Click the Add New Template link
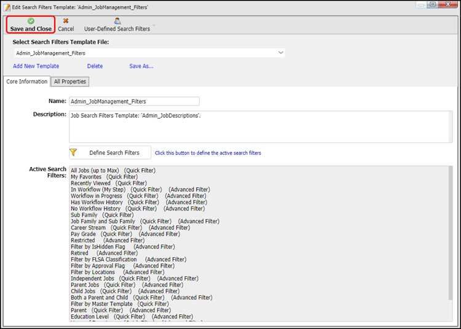Viewport: 461px width, 329px height. coord(36,66)
